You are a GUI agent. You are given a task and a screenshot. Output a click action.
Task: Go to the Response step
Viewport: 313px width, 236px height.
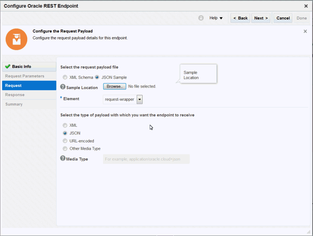[x=29, y=95]
